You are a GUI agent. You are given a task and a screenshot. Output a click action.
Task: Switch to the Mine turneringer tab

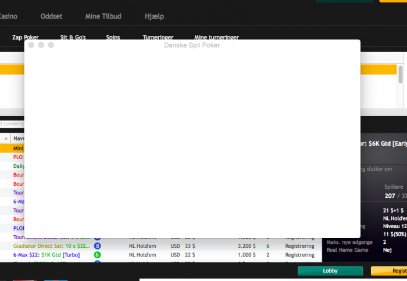click(x=217, y=37)
